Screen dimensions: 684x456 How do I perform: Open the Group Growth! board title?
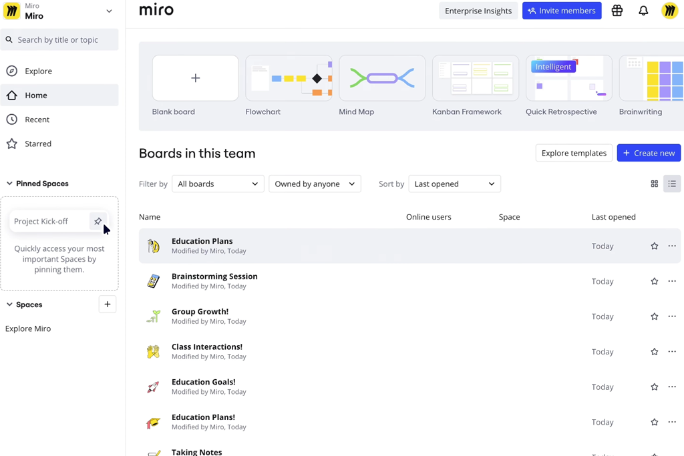[x=200, y=312]
